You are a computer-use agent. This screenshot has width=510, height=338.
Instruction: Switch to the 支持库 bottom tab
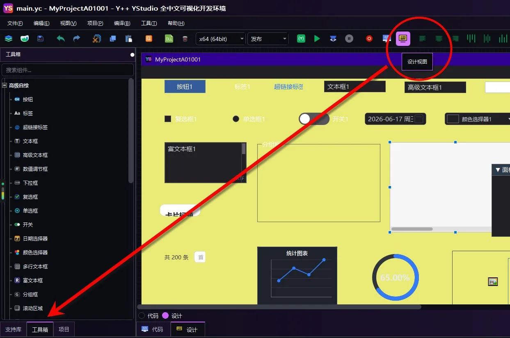click(x=14, y=329)
